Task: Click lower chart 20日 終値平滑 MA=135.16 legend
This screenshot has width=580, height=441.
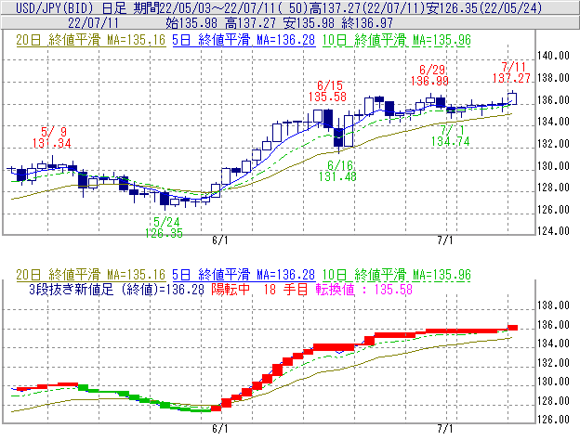Action: [x=91, y=275]
